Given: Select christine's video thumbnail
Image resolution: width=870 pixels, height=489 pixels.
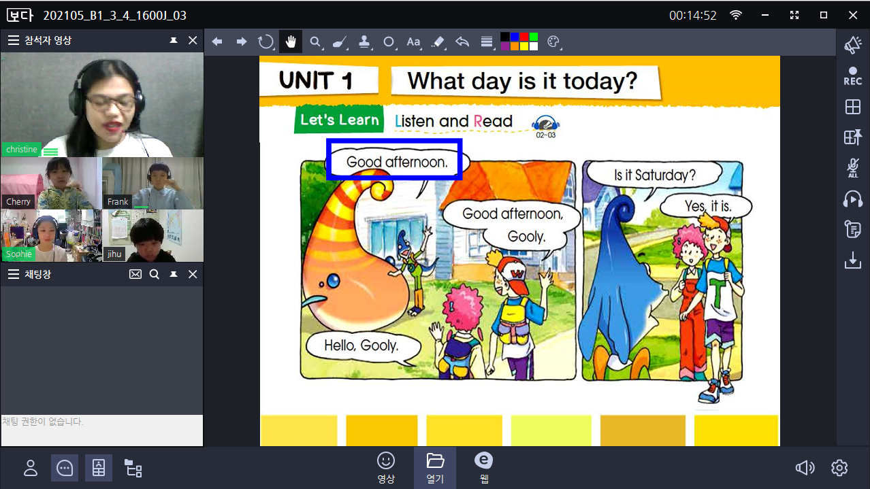Looking at the screenshot, I should point(101,105).
